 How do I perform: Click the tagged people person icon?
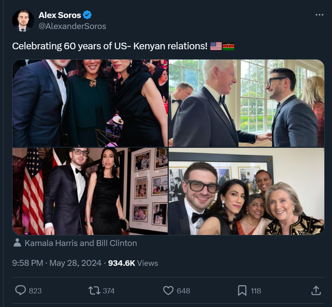[17, 243]
